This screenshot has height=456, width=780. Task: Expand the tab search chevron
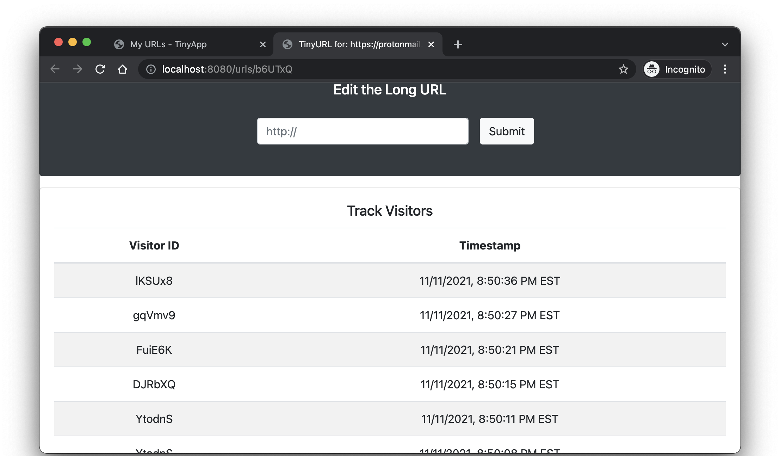point(725,45)
